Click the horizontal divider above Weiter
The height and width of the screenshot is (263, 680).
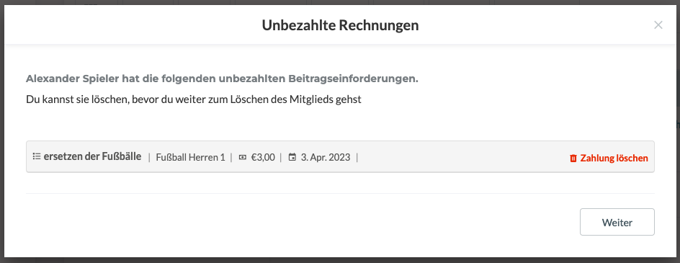(340, 193)
